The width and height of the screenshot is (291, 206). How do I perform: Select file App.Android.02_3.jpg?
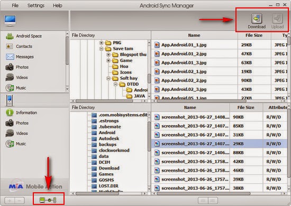pos(220,89)
